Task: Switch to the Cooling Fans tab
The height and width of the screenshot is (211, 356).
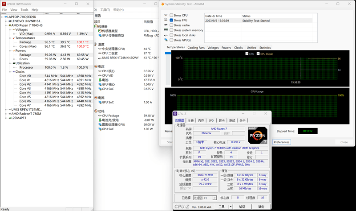Action: click(196, 48)
